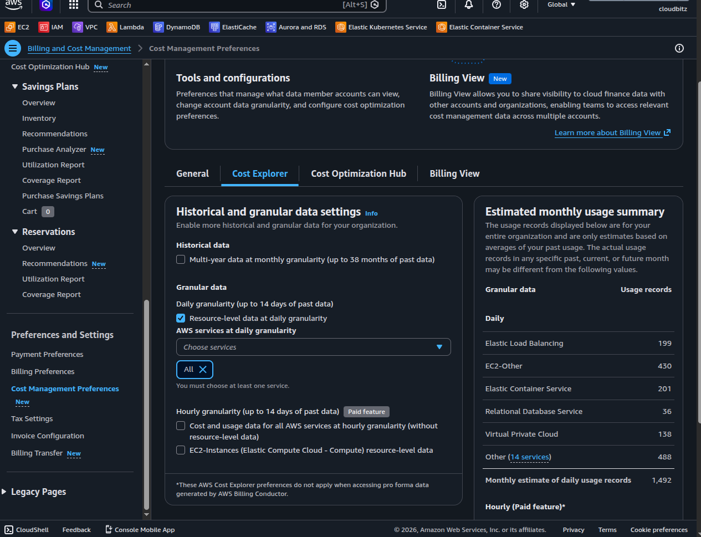This screenshot has width=701, height=537.
Task: Click Billing and Cost Management breadcrumb
Action: [x=79, y=48]
